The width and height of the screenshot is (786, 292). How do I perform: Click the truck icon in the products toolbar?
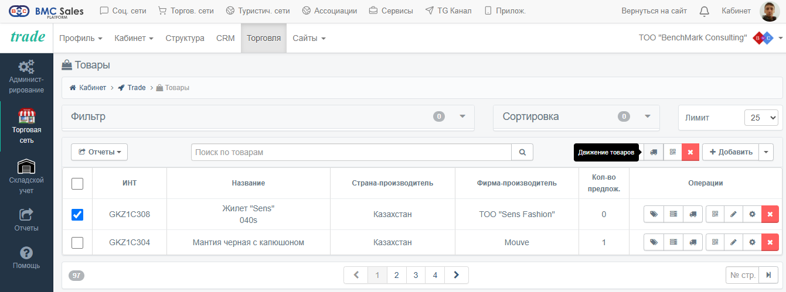tap(653, 152)
